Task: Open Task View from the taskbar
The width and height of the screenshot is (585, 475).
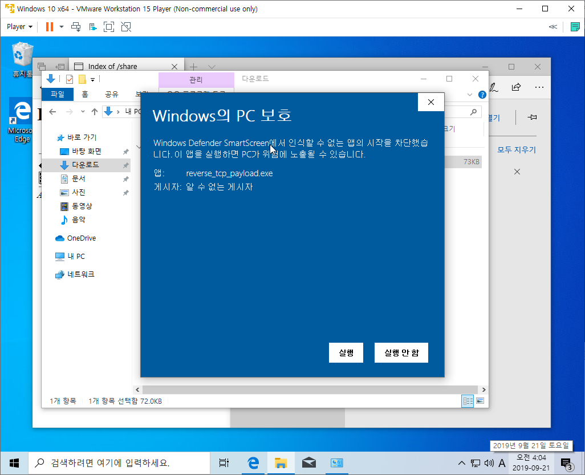Action: click(x=224, y=463)
